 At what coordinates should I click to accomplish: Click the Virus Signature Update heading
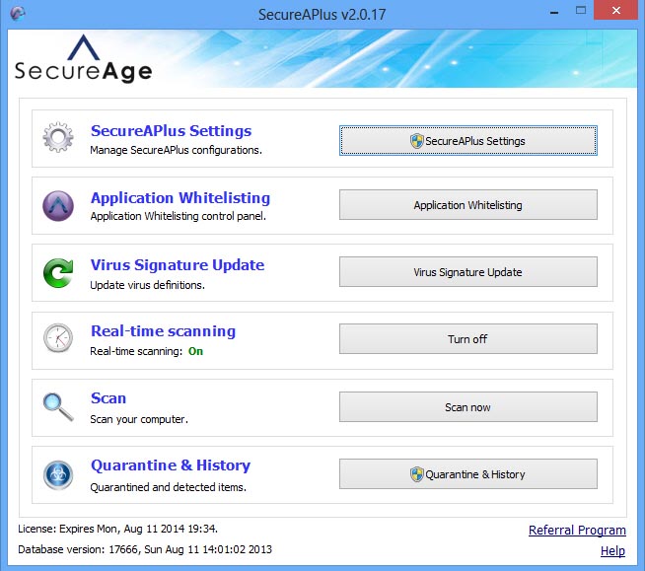point(178,264)
